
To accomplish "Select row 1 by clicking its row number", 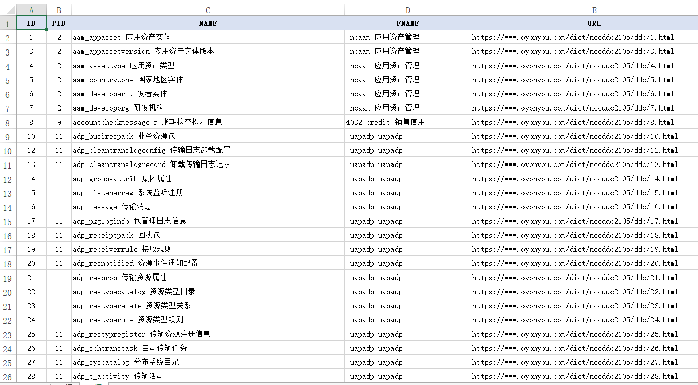I will click(7, 23).
